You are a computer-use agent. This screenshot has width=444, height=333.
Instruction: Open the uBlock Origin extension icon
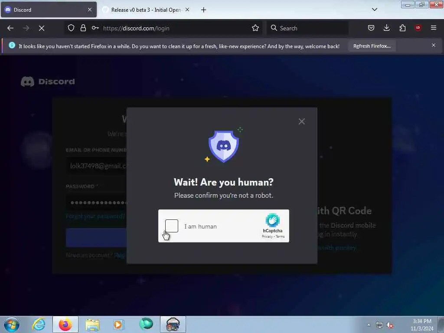[x=418, y=28]
